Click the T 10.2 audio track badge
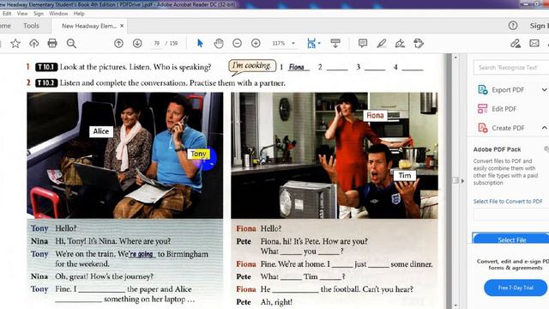 click(x=46, y=83)
